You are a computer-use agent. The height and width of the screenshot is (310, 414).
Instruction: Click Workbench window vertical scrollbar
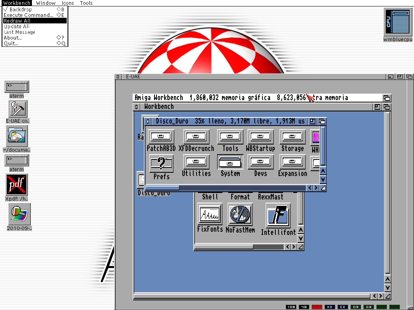click(387, 193)
